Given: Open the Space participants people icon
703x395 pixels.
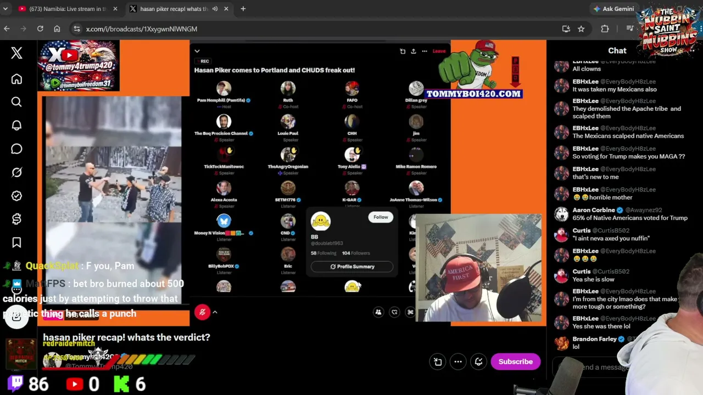Looking at the screenshot, I should coord(378,312).
